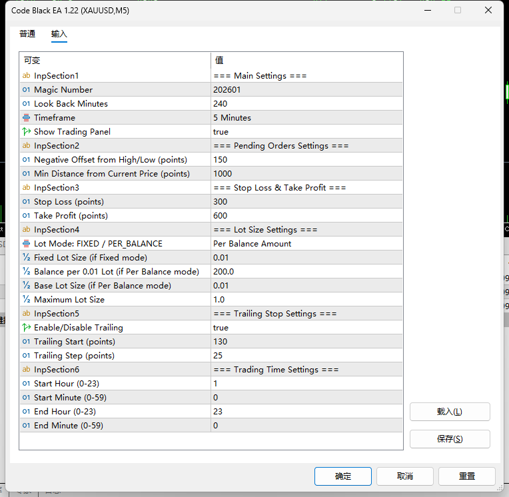Image resolution: width=509 pixels, height=497 pixels.
Task: Open the Lot Mode Per Balance Amount dropdown
Action: tap(306, 243)
